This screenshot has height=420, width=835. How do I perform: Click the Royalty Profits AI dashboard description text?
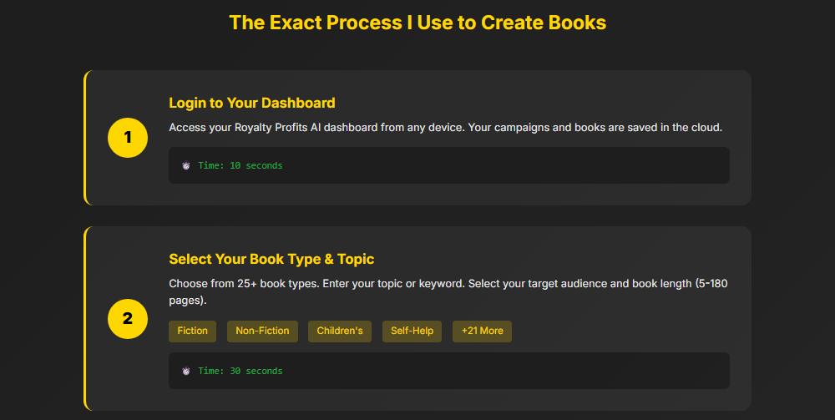tap(445, 128)
